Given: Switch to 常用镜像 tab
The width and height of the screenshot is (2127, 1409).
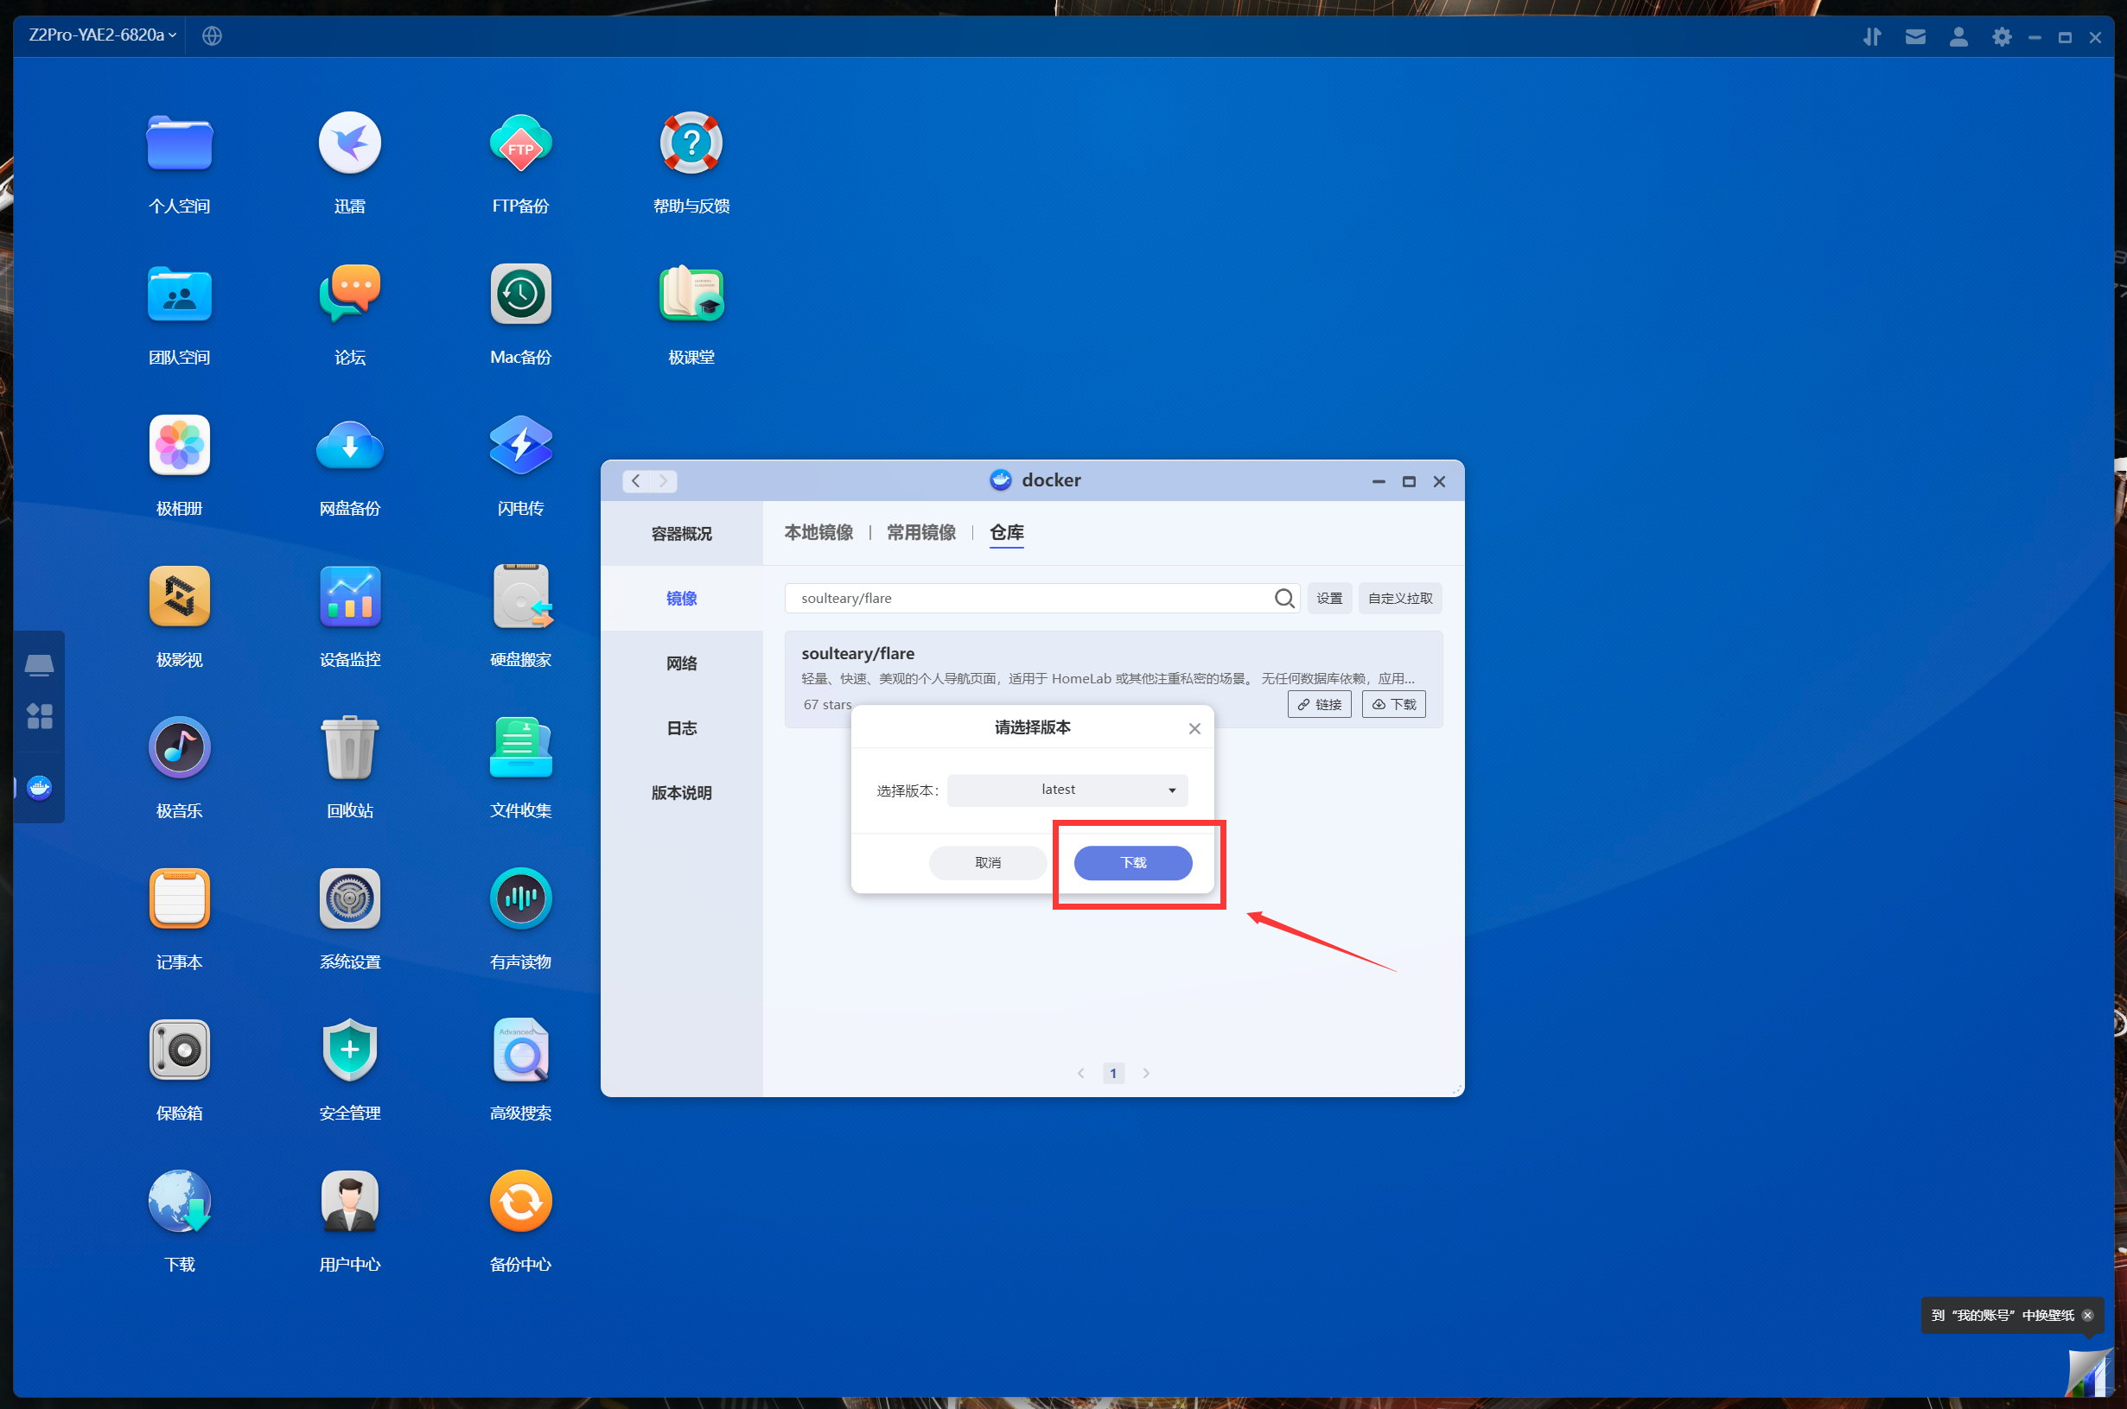Looking at the screenshot, I should pyautogui.click(x=920, y=533).
